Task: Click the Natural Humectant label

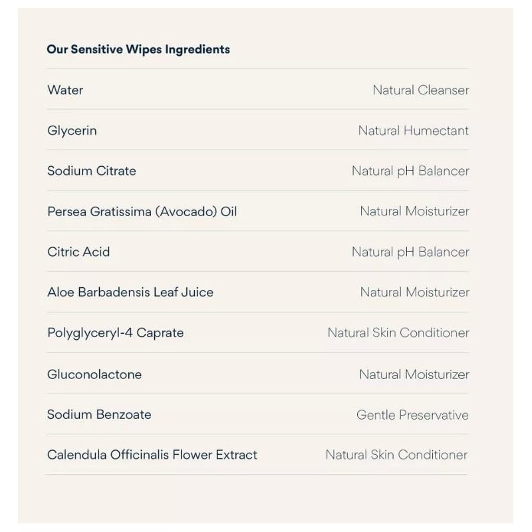Action: tap(413, 130)
